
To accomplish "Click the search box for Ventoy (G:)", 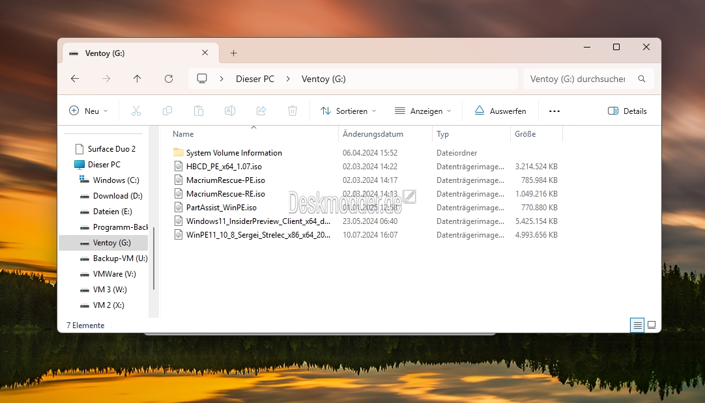I will tap(588, 79).
